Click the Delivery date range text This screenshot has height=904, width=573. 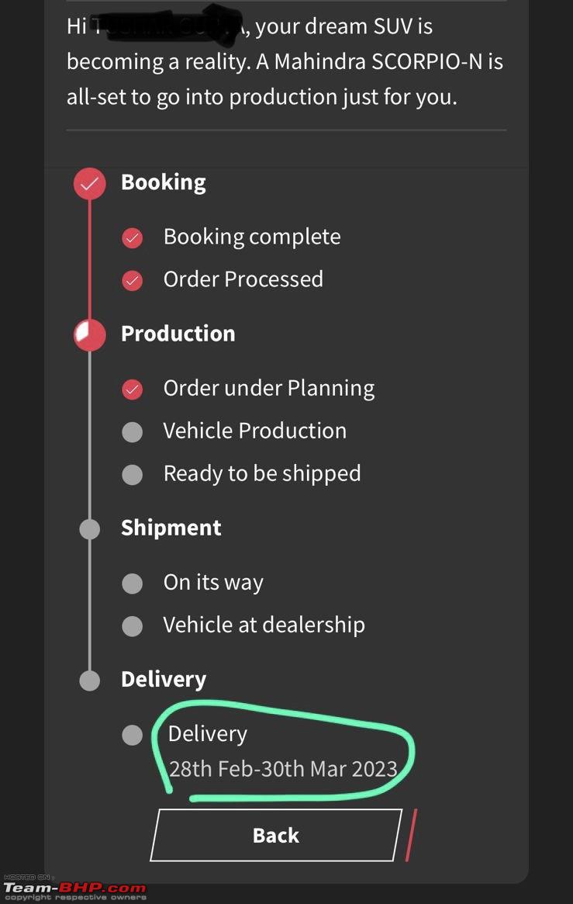tap(283, 769)
